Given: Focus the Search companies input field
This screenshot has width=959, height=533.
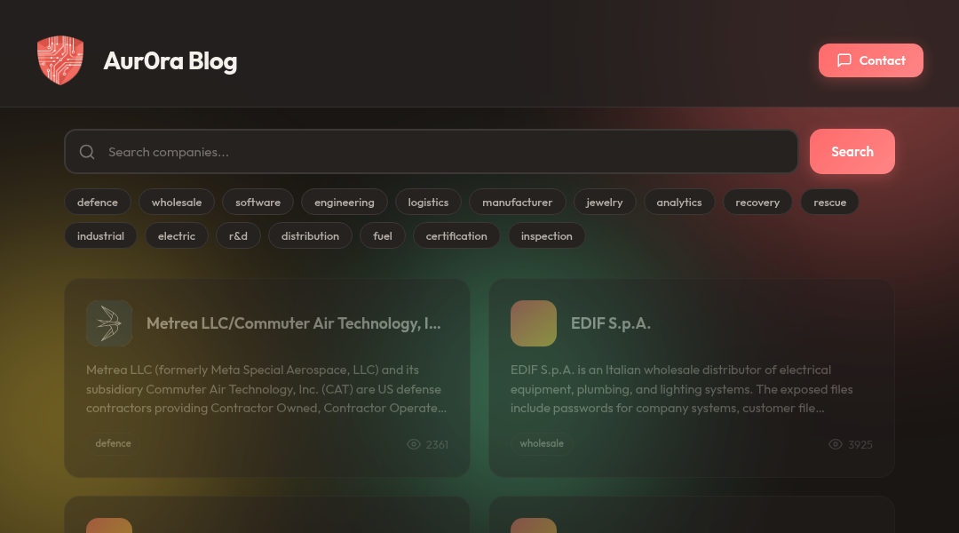Looking at the screenshot, I should pos(432,151).
